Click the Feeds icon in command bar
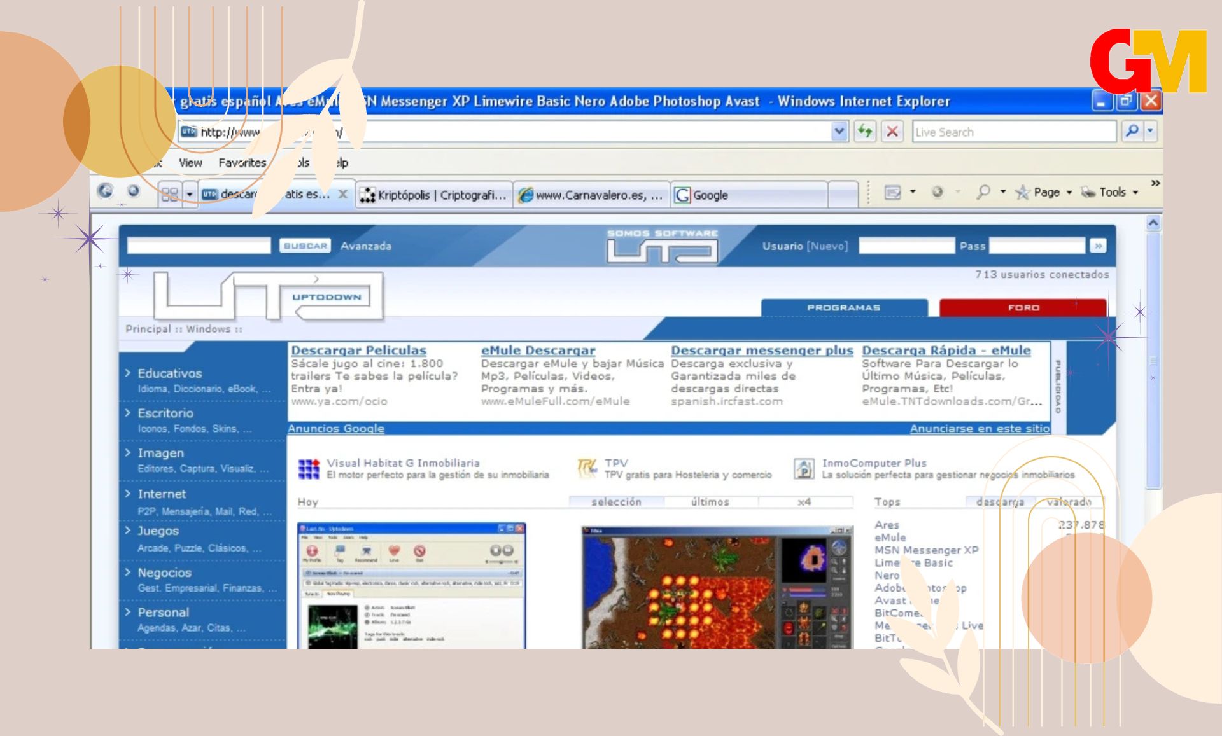Image resolution: width=1222 pixels, height=736 pixels. click(893, 192)
